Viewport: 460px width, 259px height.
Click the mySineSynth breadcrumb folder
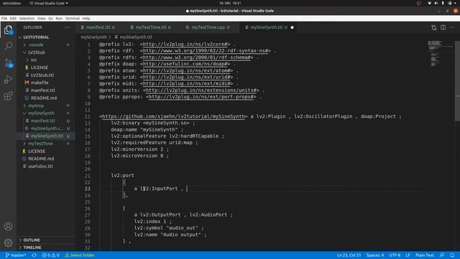pyautogui.click(x=93, y=37)
